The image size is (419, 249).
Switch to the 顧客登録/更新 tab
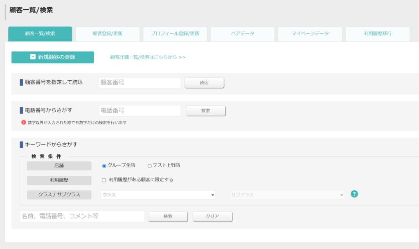click(x=108, y=34)
